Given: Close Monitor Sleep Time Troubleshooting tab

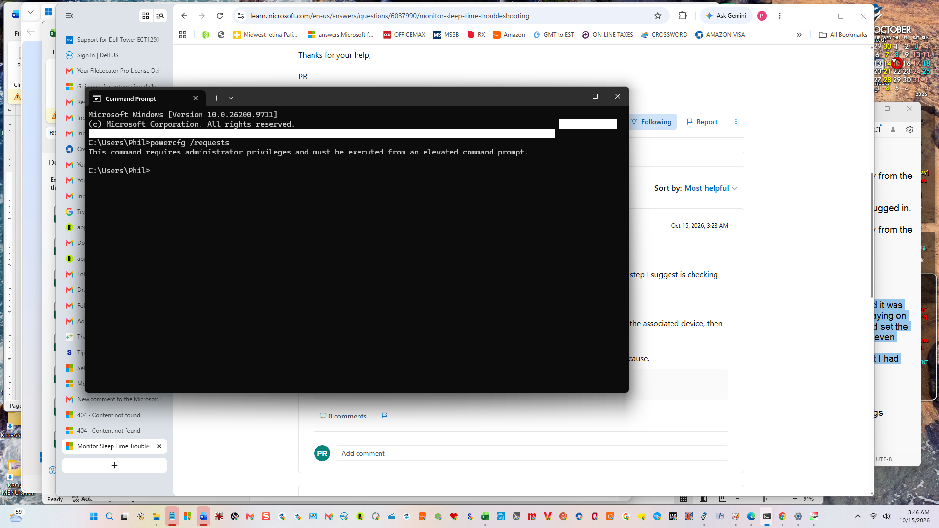Looking at the screenshot, I should [159, 446].
